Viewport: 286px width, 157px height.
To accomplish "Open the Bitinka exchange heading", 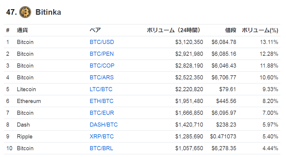I will 48,12.
